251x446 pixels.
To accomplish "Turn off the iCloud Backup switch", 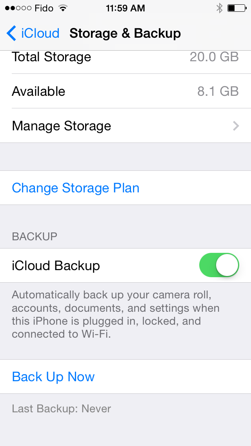I will (219, 265).
